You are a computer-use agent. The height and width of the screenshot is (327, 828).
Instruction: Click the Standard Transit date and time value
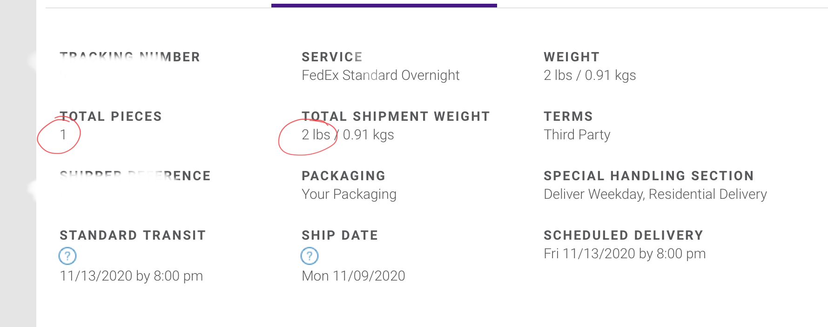tap(131, 276)
